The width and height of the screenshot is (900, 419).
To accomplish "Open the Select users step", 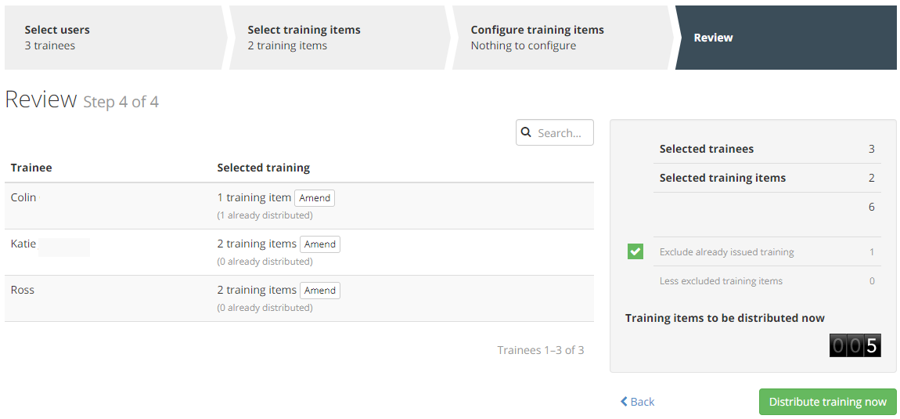I will pyautogui.click(x=115, y=38).
